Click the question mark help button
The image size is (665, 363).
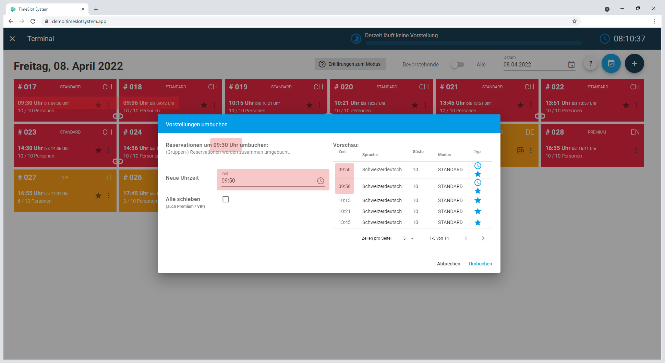591,63
